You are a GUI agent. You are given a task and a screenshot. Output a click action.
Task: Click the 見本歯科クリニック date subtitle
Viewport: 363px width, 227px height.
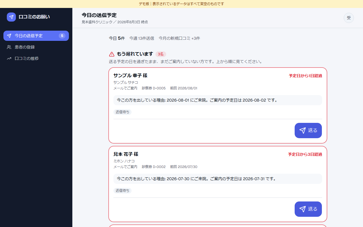(115, 22)
